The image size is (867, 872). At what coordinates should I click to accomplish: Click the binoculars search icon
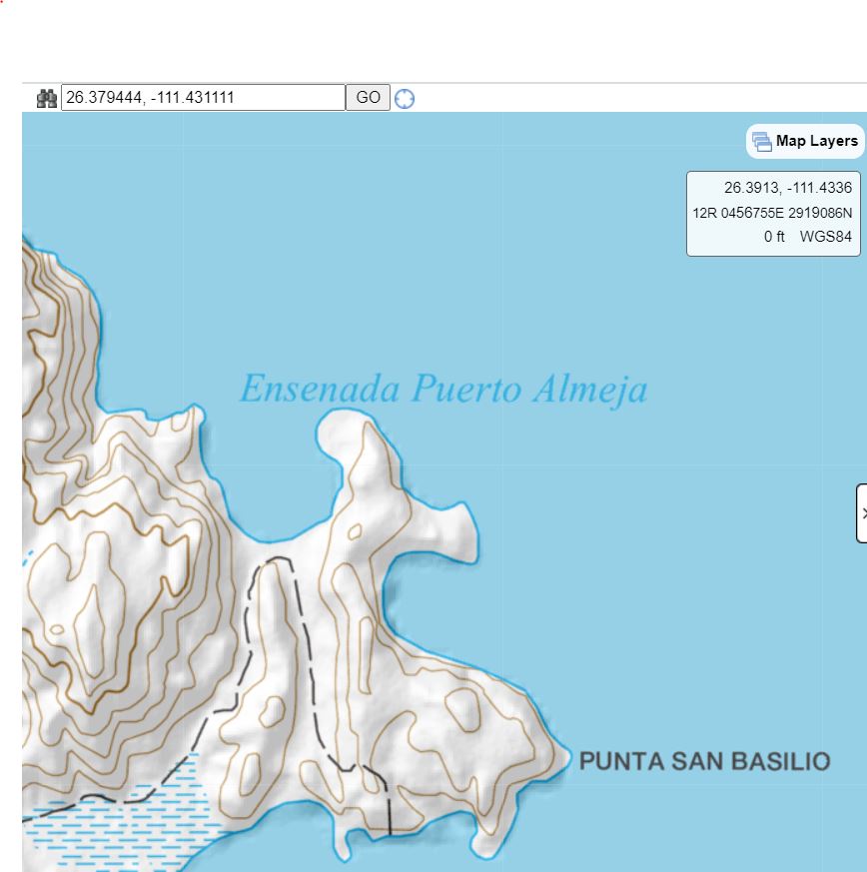[x=47, y=99]
